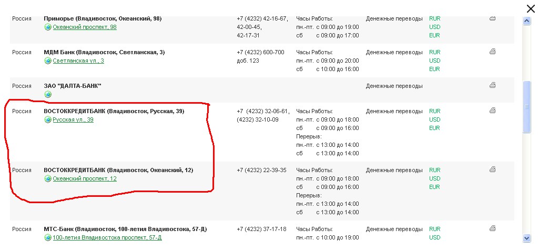538x250 pixels.
Task: Click the scrollbar down arrow
Action: [x=526, y=238]
